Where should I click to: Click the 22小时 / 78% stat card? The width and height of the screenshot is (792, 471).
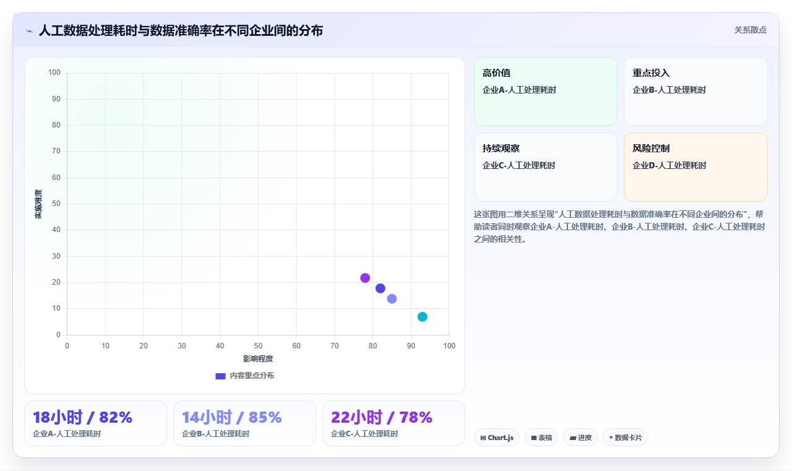[394, 423]
